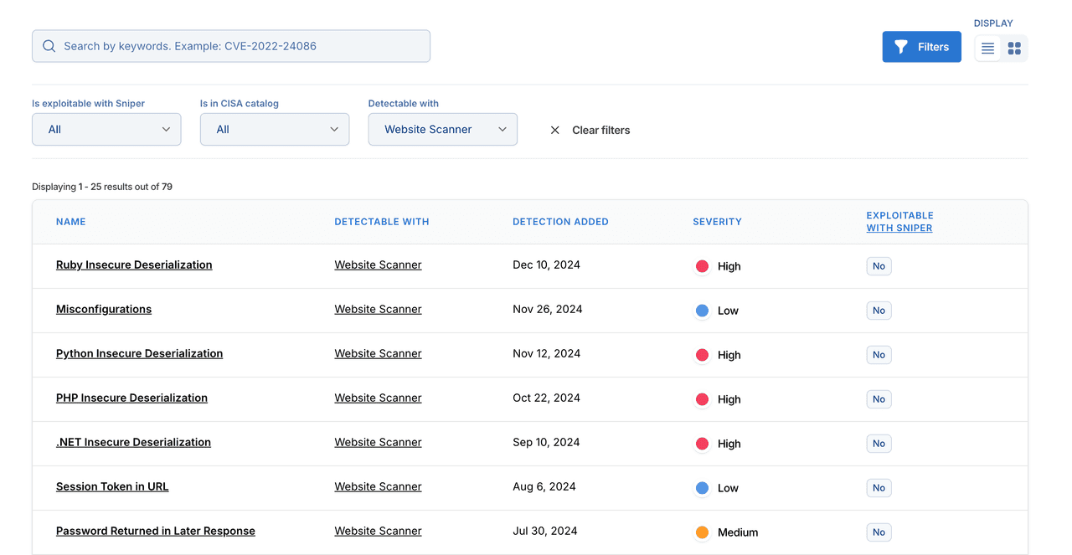Toggle the No badge for PHP Insecure Deserialization
1072x555 pixels.
point(879,398)
